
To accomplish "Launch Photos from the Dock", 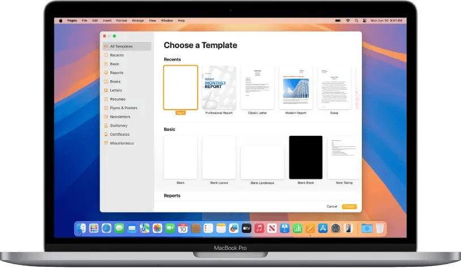I will [157, 228].
